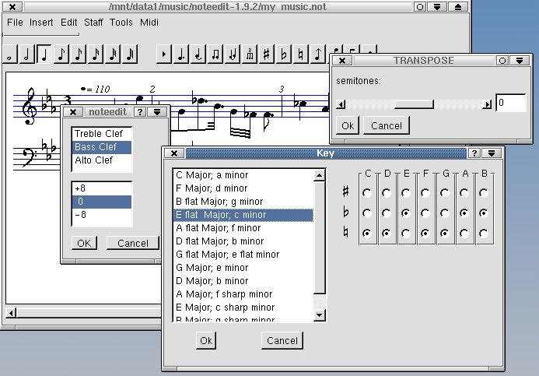Toggle the sharp accidental toolbar icon

click(267, 54)
